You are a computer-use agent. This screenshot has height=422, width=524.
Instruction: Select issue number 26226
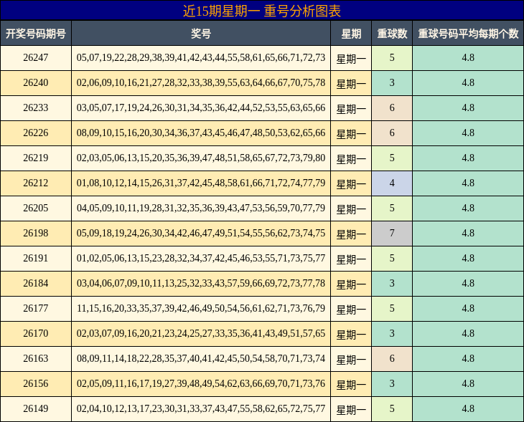(36, 133)
